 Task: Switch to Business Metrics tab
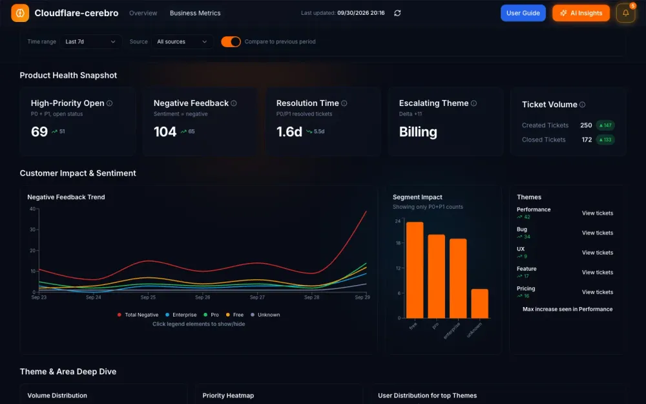point(195,13)
